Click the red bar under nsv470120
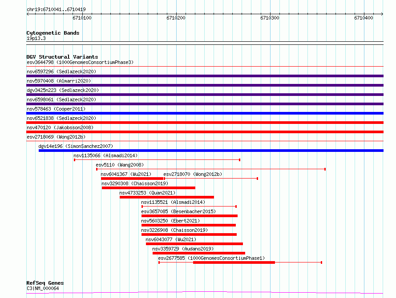396x298 pixels. [205, 132]
